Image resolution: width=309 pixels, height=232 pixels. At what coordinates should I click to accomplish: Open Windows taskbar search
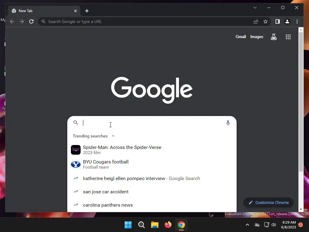click(141, 225)
